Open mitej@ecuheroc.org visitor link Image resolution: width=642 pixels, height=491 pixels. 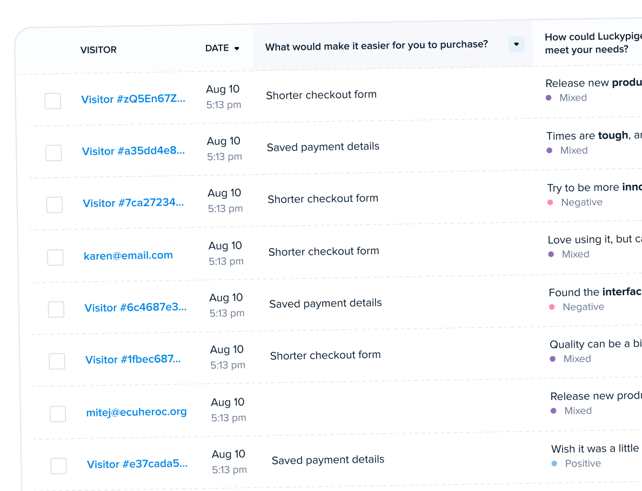[136, 412]
